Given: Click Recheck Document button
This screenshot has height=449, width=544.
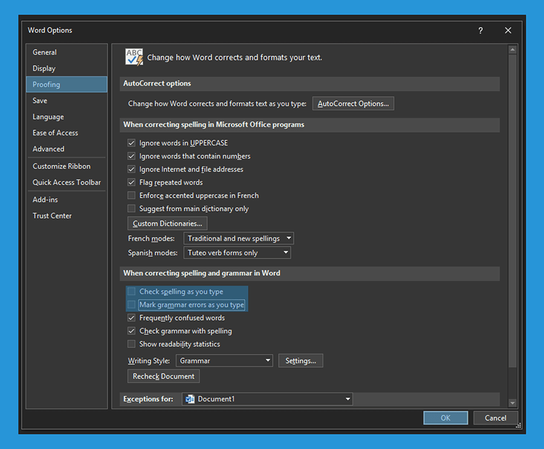Looking at the screenshot, I should [x=163, y=376].
